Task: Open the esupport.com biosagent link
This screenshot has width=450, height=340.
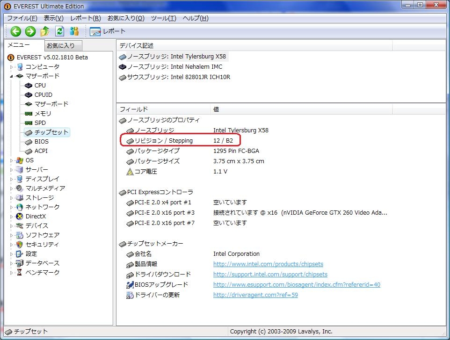Action: [297, 285]
